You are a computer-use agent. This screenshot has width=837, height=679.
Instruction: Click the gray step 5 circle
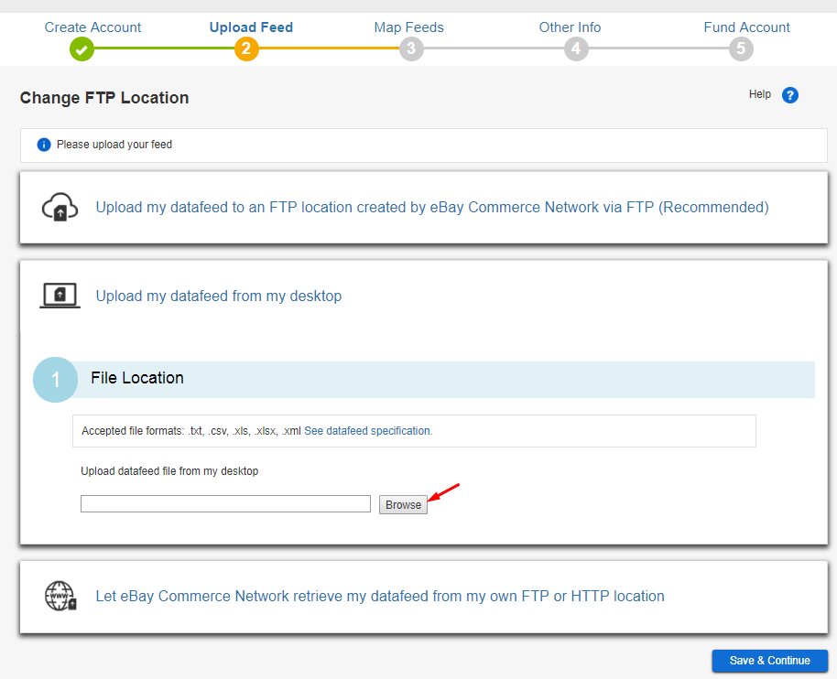pos(741,49)
